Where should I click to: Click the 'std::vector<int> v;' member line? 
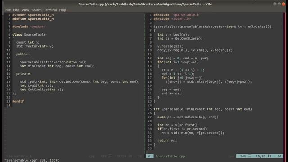click(35, 46)
